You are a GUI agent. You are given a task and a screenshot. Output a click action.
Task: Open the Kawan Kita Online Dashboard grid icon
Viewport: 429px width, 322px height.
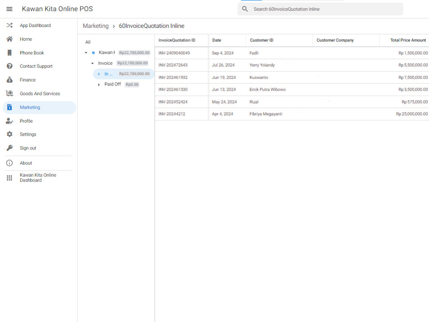9,178
